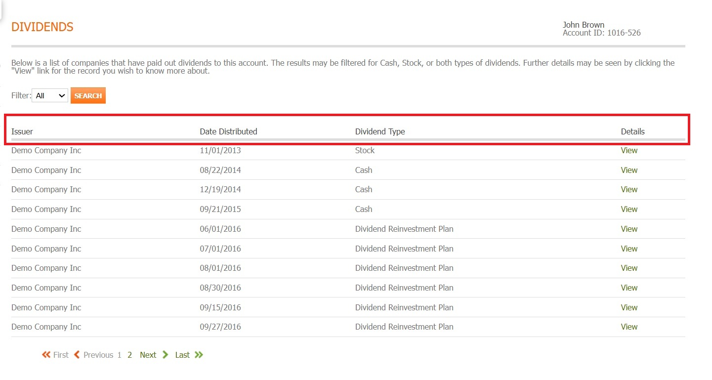
Task: View details for 09/27/2016 dividend
Action: 629,327
